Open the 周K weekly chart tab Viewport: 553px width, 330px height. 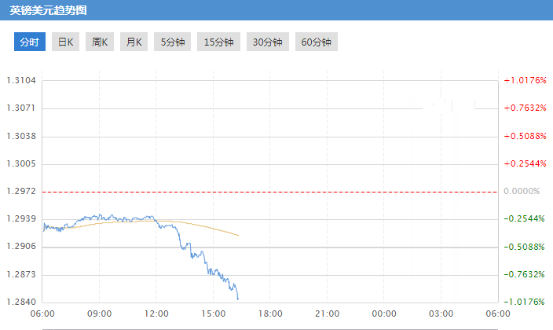click(x=99, y=42)
